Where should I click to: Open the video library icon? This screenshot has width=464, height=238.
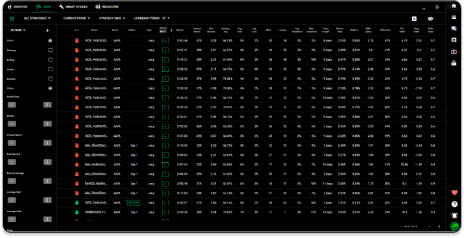pyautogui.click(x=454, y=63)
